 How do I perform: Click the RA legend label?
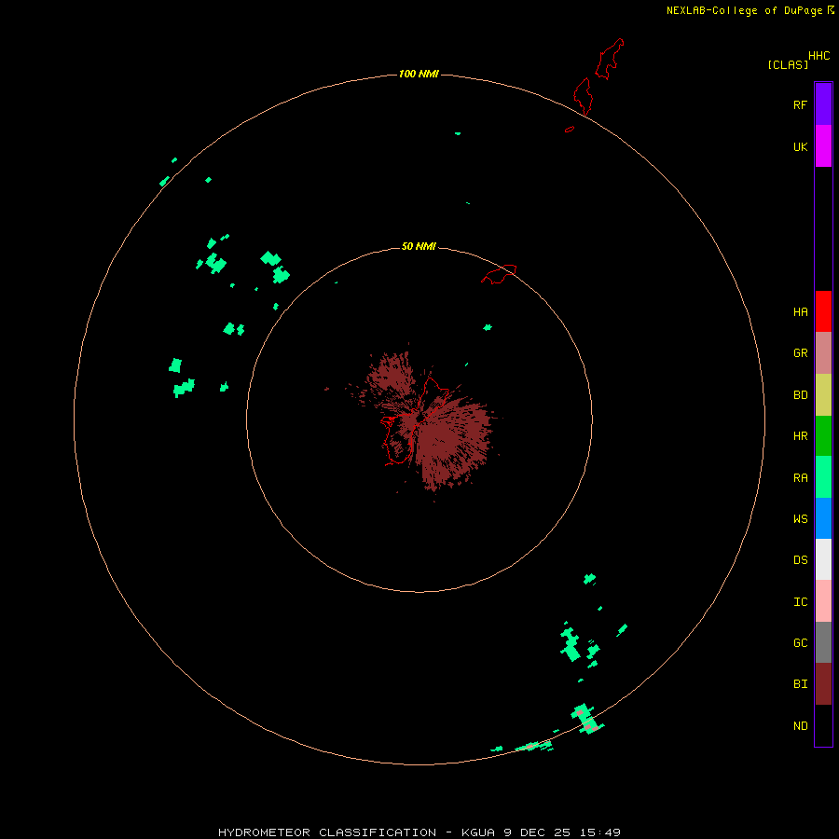[801, 478]
